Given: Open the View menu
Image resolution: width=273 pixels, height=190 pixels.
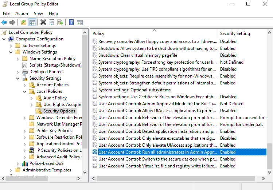Looking at the screenshot, I should pos(38,13).
